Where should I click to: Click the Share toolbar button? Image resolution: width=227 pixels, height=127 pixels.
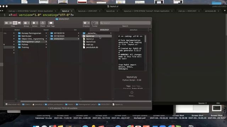point(43,23)
